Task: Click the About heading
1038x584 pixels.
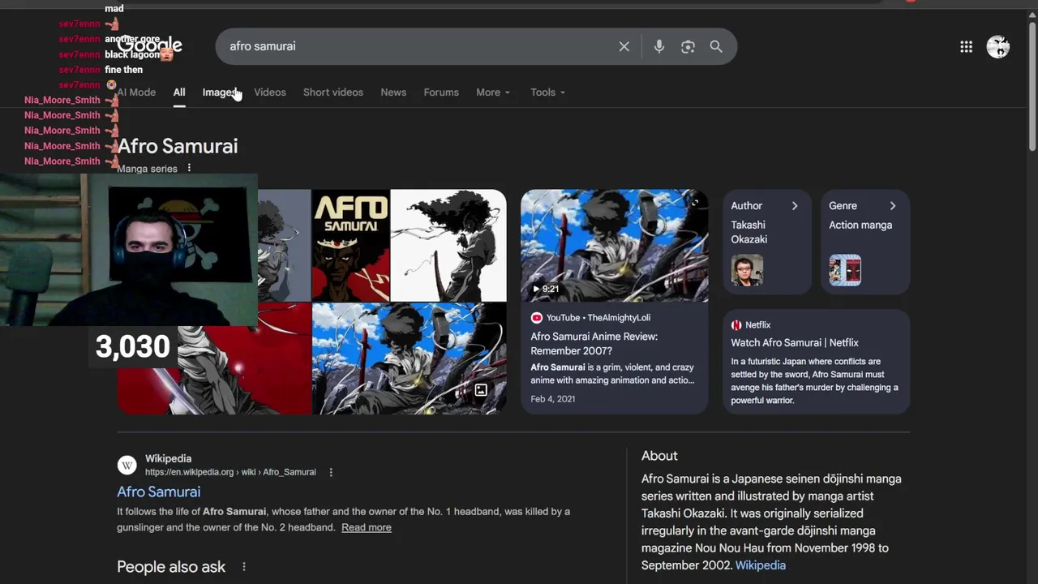Action: pos(659,456)
